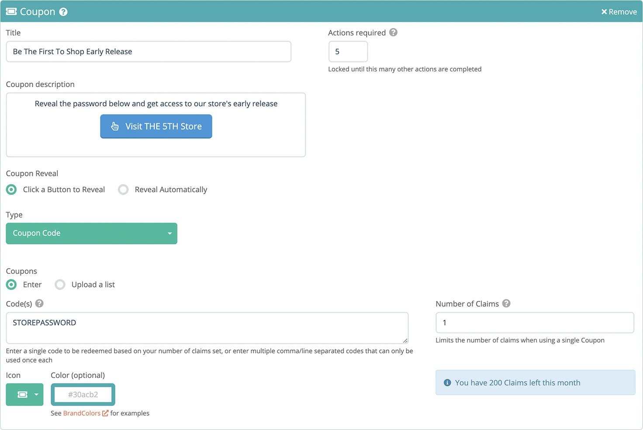
Task: Click inside the coupon Title field
Action: [x=149, y=51]
